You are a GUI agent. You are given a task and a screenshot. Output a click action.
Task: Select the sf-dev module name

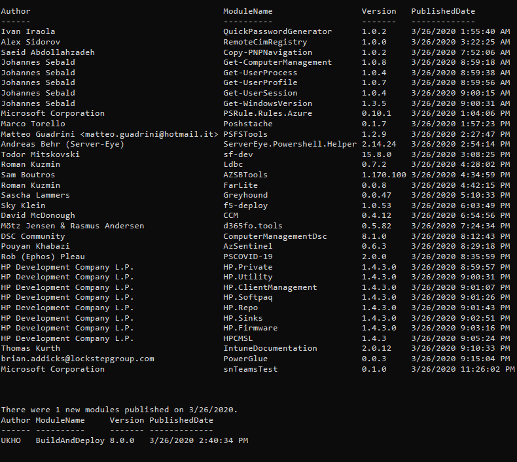[238, 154]
